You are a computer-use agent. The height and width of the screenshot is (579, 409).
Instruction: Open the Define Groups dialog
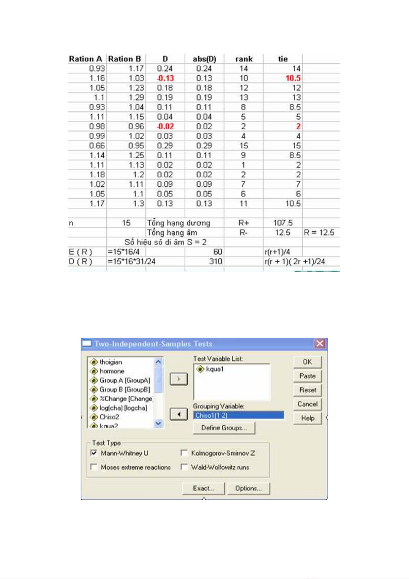coord(224,428)
